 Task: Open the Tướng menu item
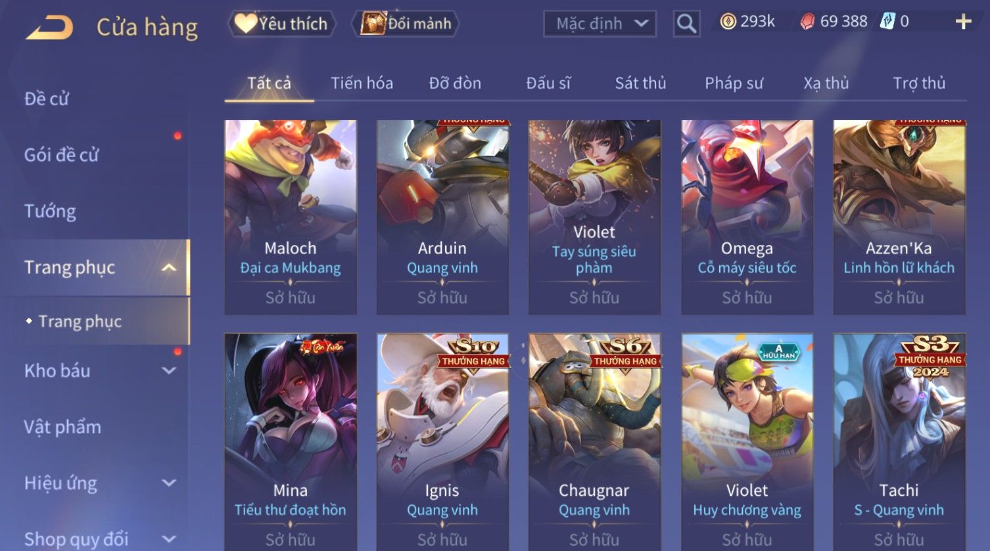point(50,211)
